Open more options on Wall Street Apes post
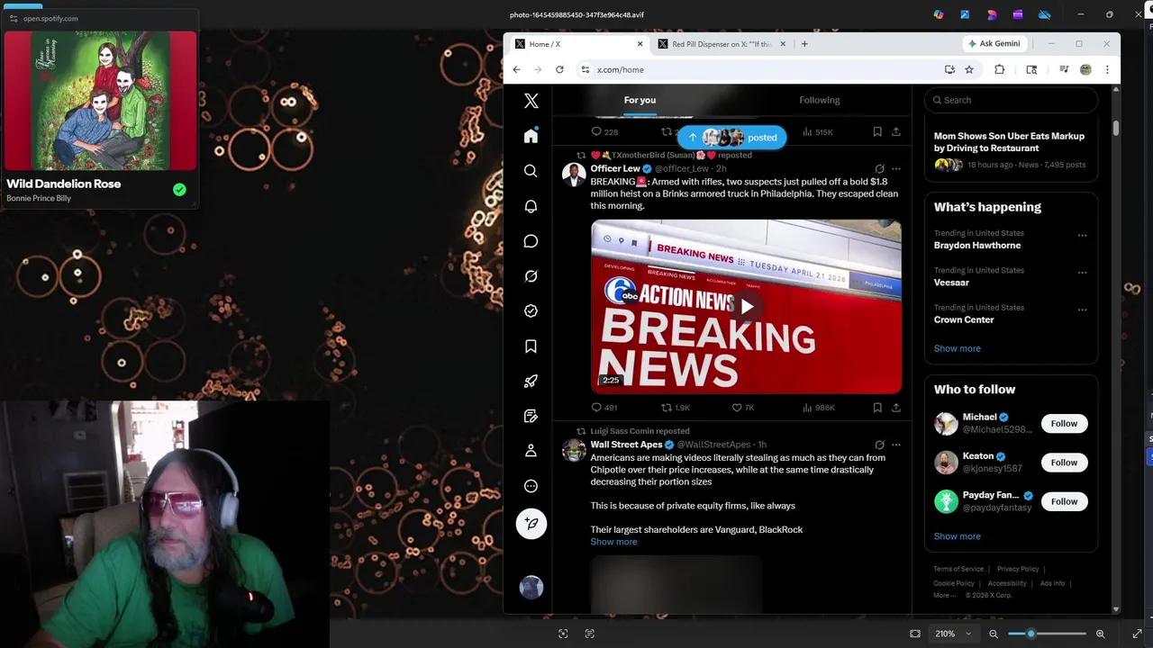The height and width of the screenshot is (648, 1153). (x=895, y=445)
